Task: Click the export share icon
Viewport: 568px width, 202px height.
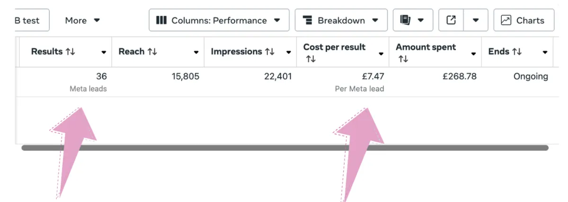Action: coord(451,20)
